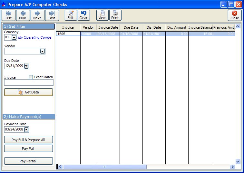Click the Vendor column header
This screenshot has width=244, height=173.
pyautogui.click(x=88, y=27)
